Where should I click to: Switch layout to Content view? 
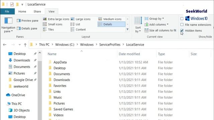(x=78, y=30)
